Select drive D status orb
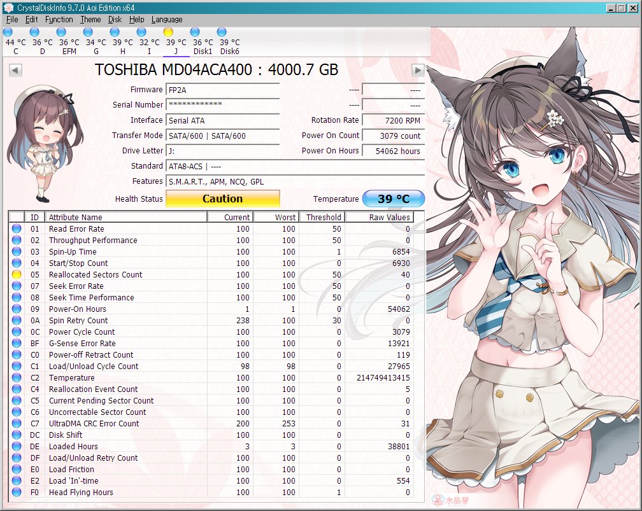Screen dimensions: 642x511 tap(34, 32)
